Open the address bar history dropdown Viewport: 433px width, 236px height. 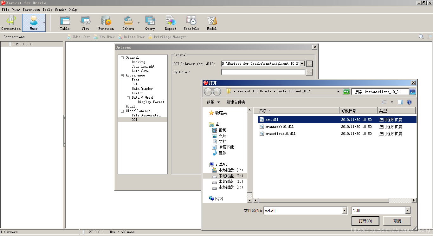tap(338, 92)
